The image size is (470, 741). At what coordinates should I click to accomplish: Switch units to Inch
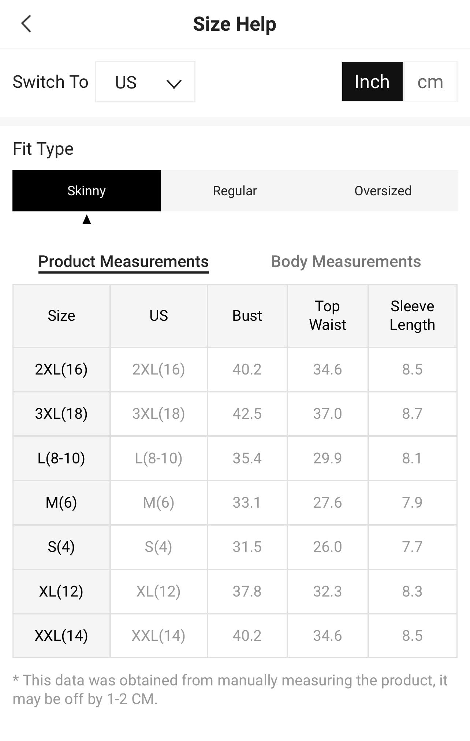pyautogui.click(x=372, y=82)
